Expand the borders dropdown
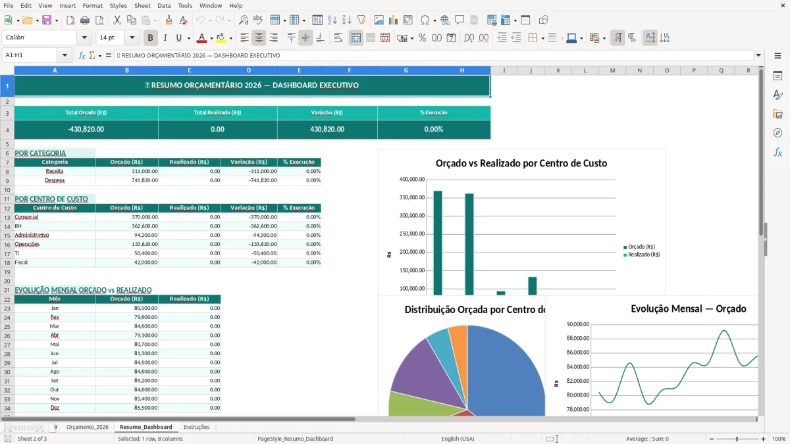Image resolution: width=790 pixels, height=444 pixels. click(543, 37)
